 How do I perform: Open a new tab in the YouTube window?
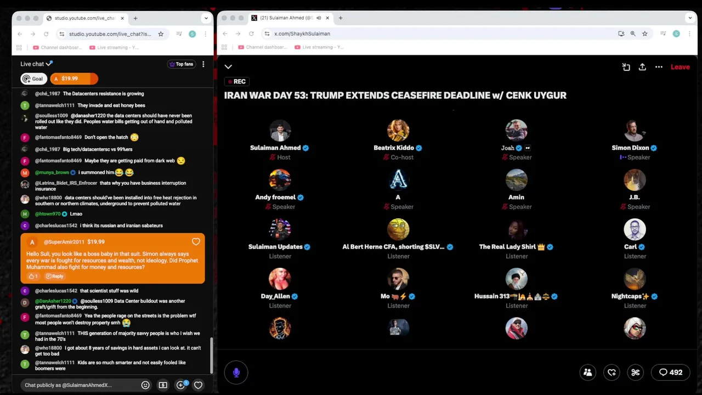135,18
